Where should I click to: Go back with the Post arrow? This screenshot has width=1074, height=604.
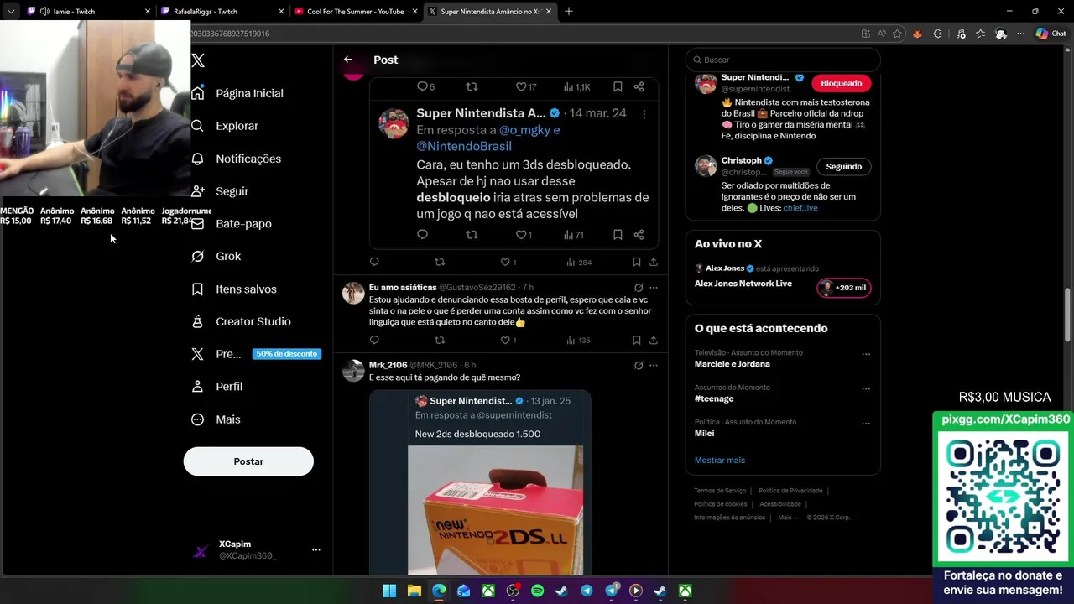348,60
